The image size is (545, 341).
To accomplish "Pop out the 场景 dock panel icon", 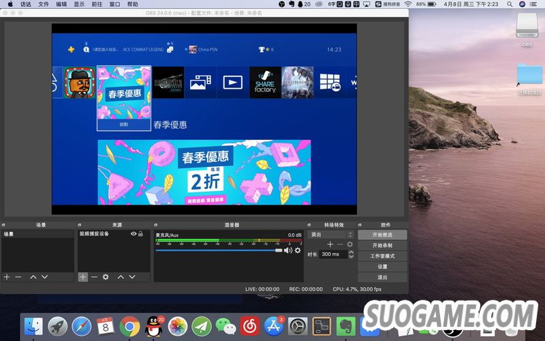I will (x=3, y=225).
